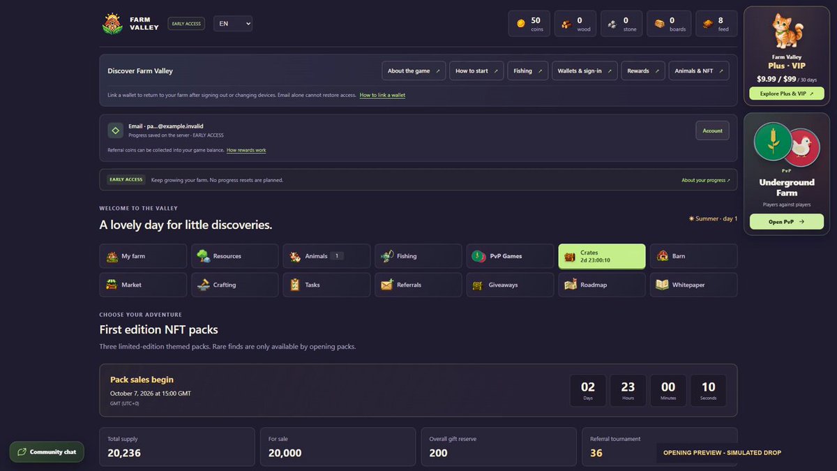Click the stone resource icon
This screenshot has height=471, width=837.
pos(612,24)
